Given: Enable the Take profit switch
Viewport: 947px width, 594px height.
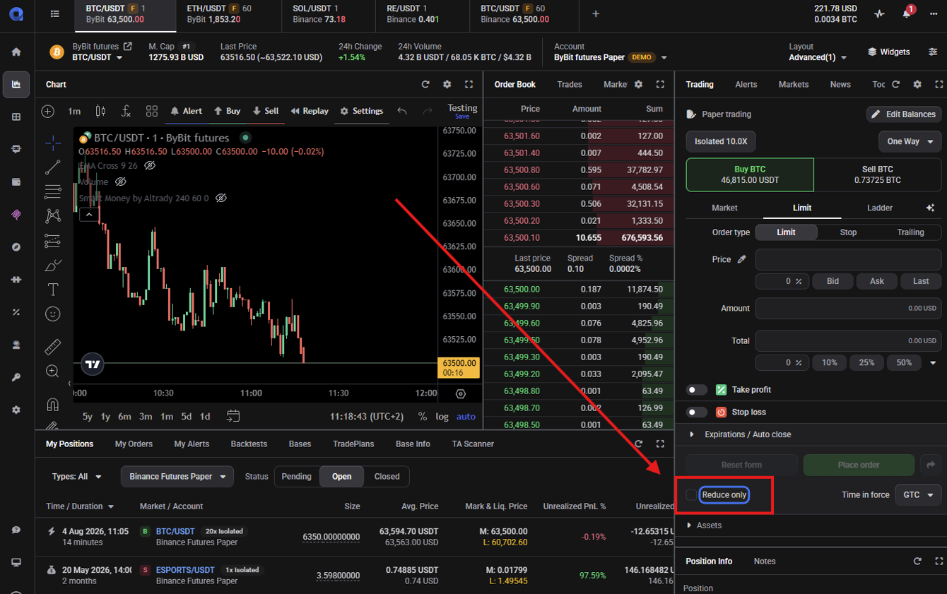Looking at the screenshot, I should pyautogui.click(x=697, y=390).
